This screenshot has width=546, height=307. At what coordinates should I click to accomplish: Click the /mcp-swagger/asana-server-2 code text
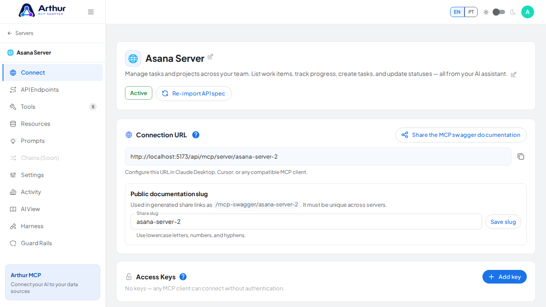257,205
